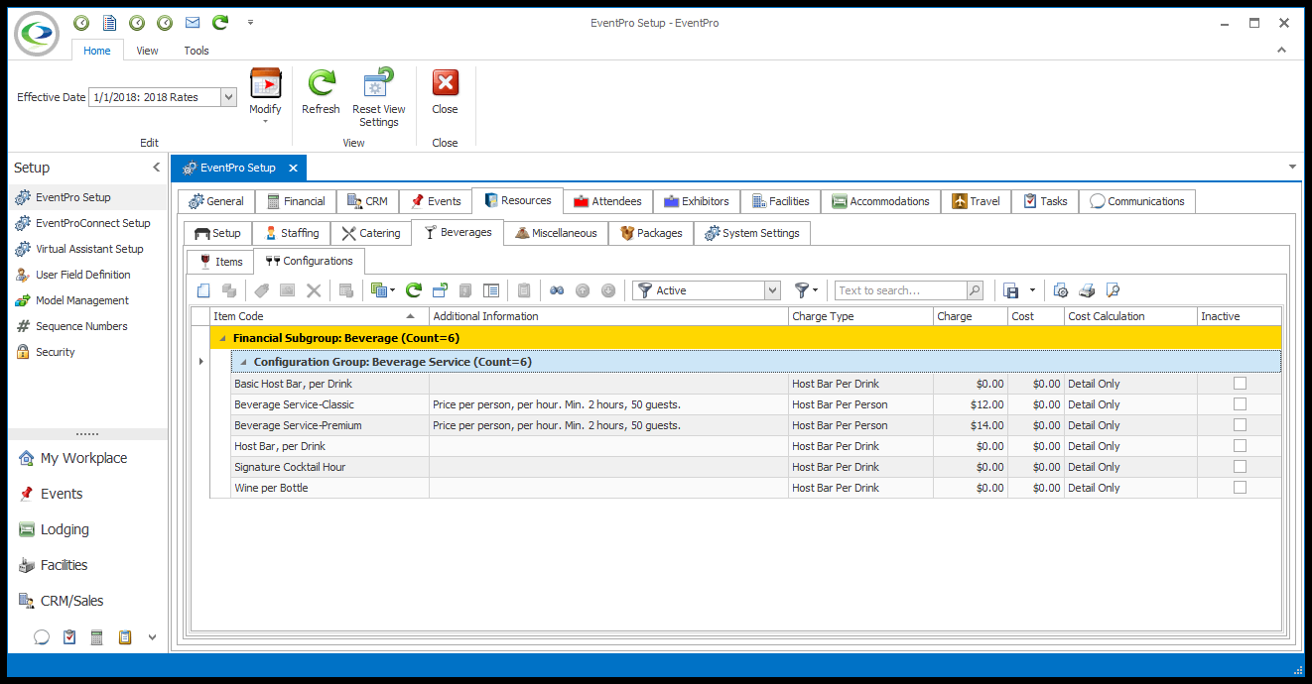Toggle Inactive checkbox for Host Bar, per Drink

[x=1239, y=446]
